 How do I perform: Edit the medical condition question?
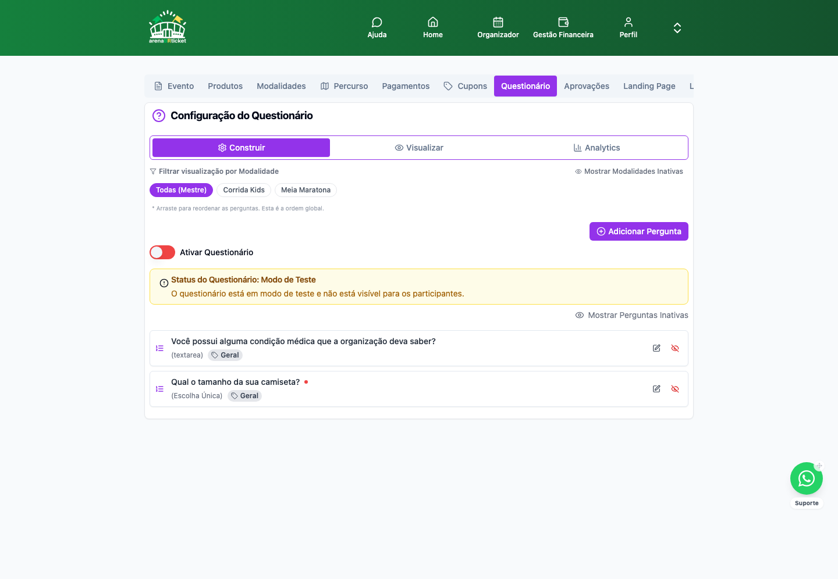click(x=656, y=348)
